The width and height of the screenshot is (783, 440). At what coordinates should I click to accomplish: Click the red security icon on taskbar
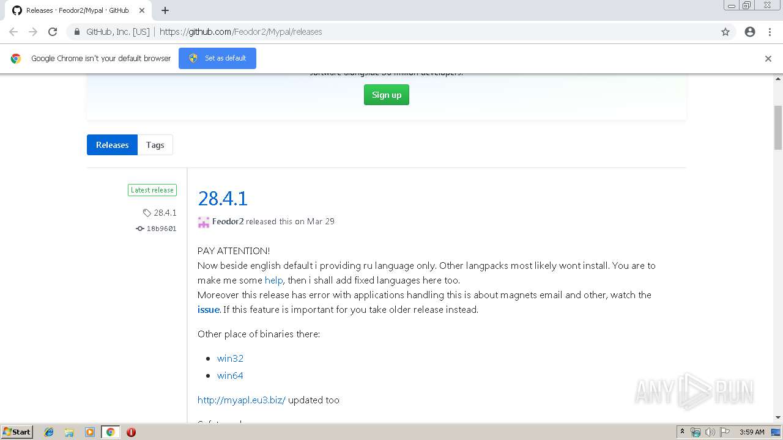click(131, 432)
